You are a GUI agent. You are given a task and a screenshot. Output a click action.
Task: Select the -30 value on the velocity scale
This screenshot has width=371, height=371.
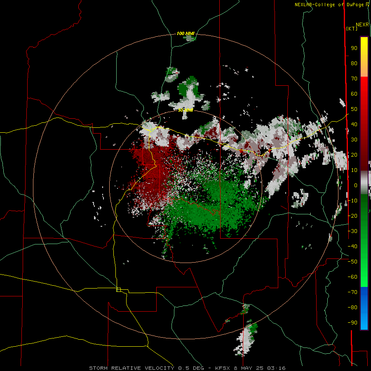[x=352, y=231]
